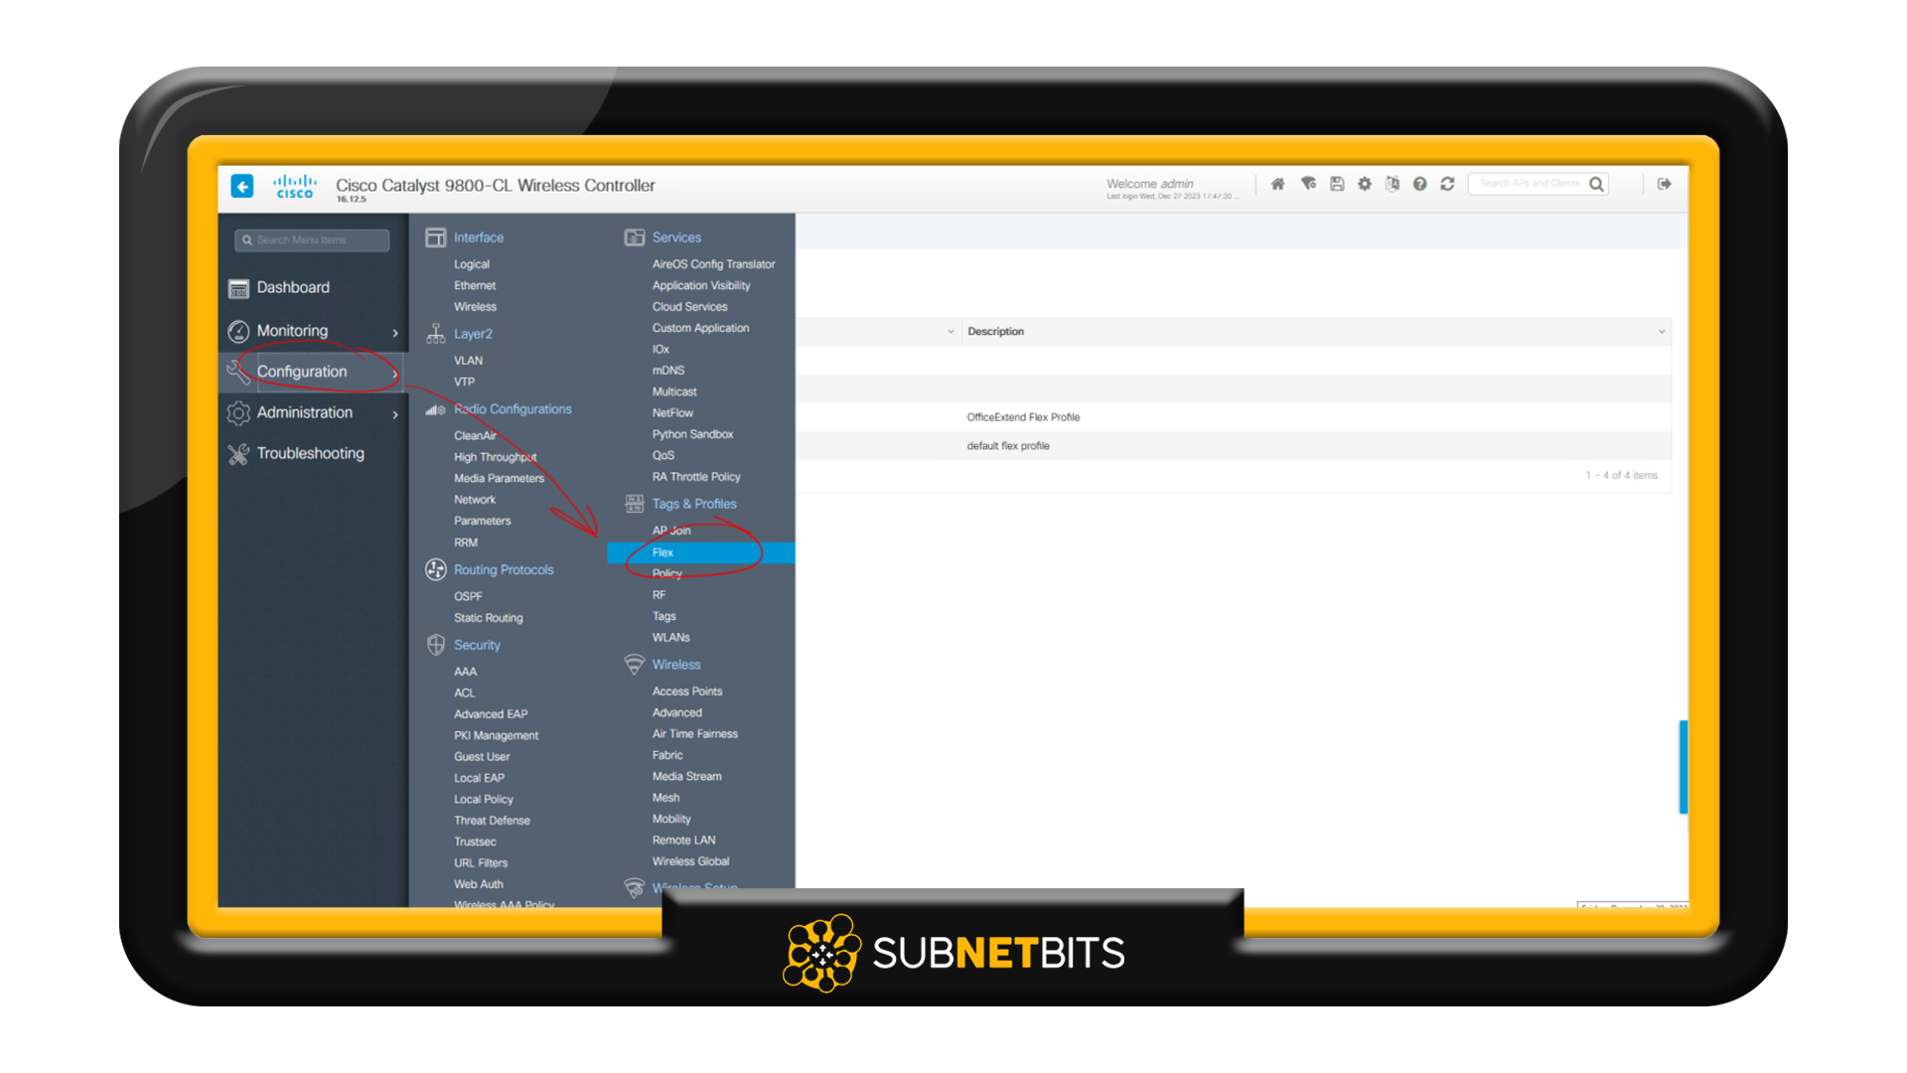
Task: Focus the Search APs and Clients field
Action: [x=1529, y=184]
